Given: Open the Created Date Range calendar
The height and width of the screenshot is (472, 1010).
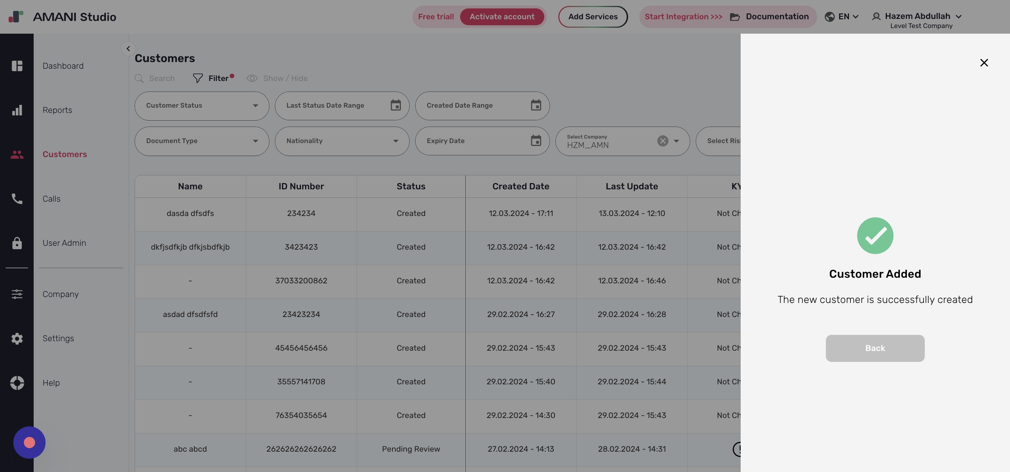Looking at the screenshot, I should pos(536,106).
